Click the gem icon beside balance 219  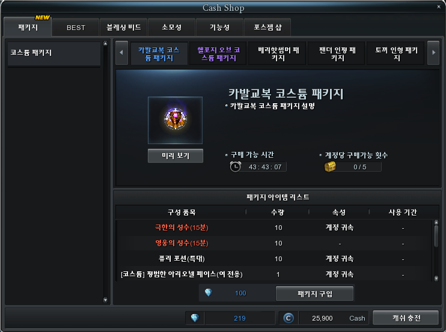195,318
